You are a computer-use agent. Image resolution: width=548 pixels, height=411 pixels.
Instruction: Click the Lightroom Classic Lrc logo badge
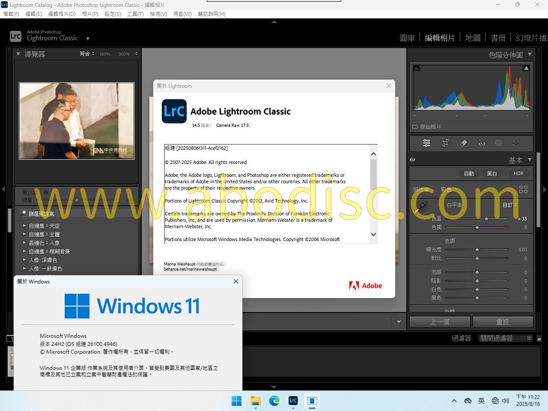click(x=15, y=36)
